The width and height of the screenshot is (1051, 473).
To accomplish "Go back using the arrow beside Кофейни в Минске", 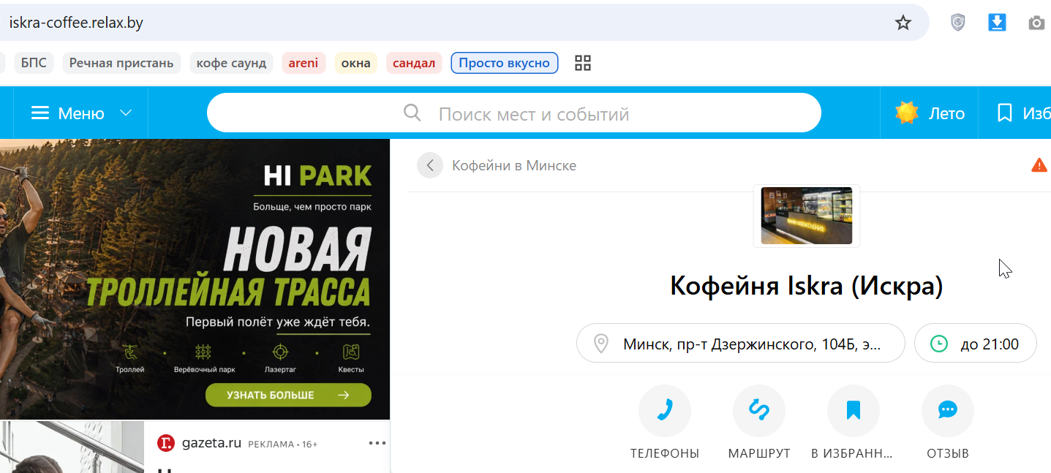I will [x=430, y=165].
